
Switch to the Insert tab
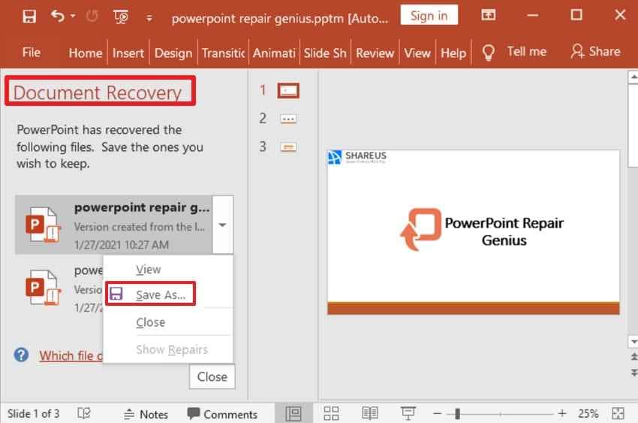[128, 53]
